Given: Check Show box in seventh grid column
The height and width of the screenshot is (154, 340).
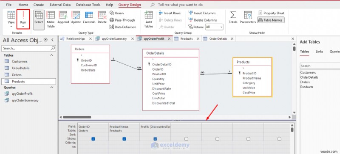Looking at the screenshot, I should pos(279,139).
